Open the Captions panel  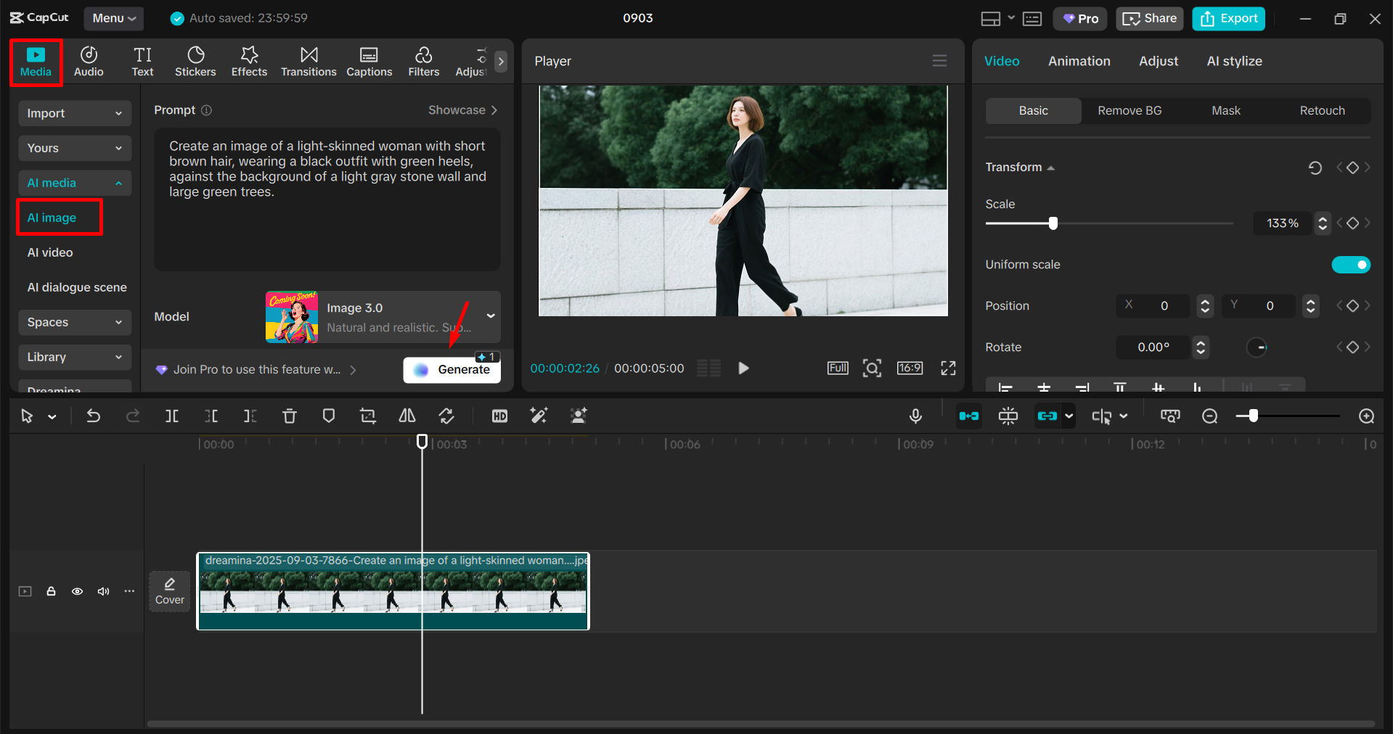(369, 61)
